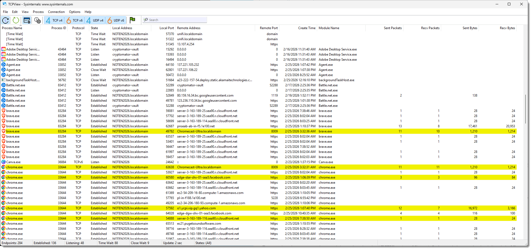Viewport: 532px width, 250px height.
Task: Sort by Process Name column header
Action: (x=12, y=28)
